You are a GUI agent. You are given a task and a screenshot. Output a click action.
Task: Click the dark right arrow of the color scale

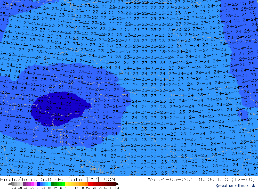tap(117, 184)
